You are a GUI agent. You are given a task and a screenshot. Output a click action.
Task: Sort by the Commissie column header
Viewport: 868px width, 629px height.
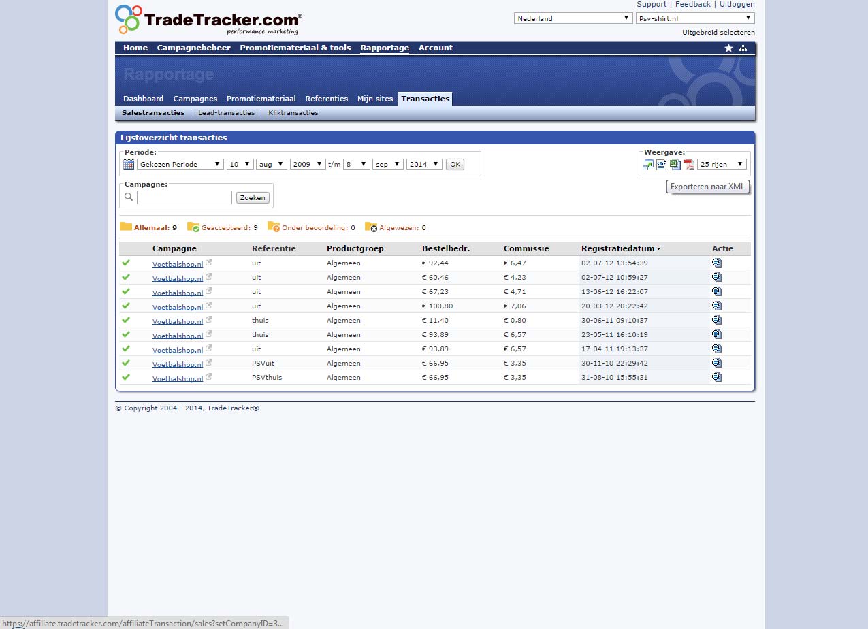point(526,248)
